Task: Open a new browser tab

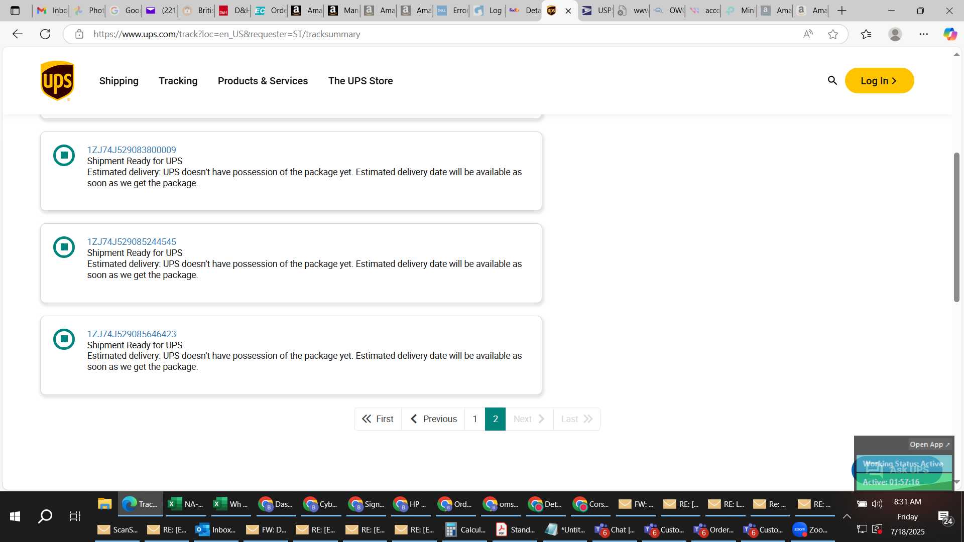Action: (842, 11)
